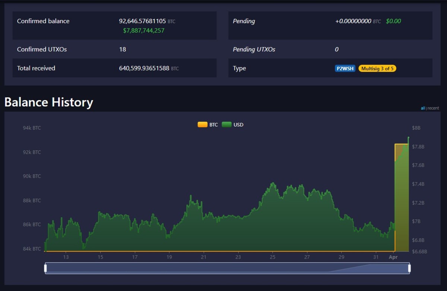The width and height of the screenshot is (447, 291).
Task: Click the total received 640,599.93651588 amount
Action: (x=144, y=68)
